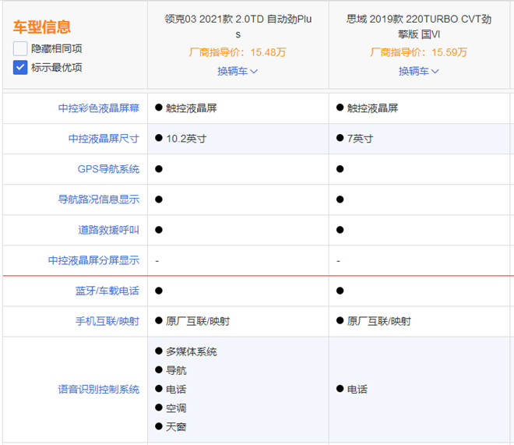Screen dimensions: 514x445
Task: Select 空调 in voice recognition list
Action: tap(176, 408)
